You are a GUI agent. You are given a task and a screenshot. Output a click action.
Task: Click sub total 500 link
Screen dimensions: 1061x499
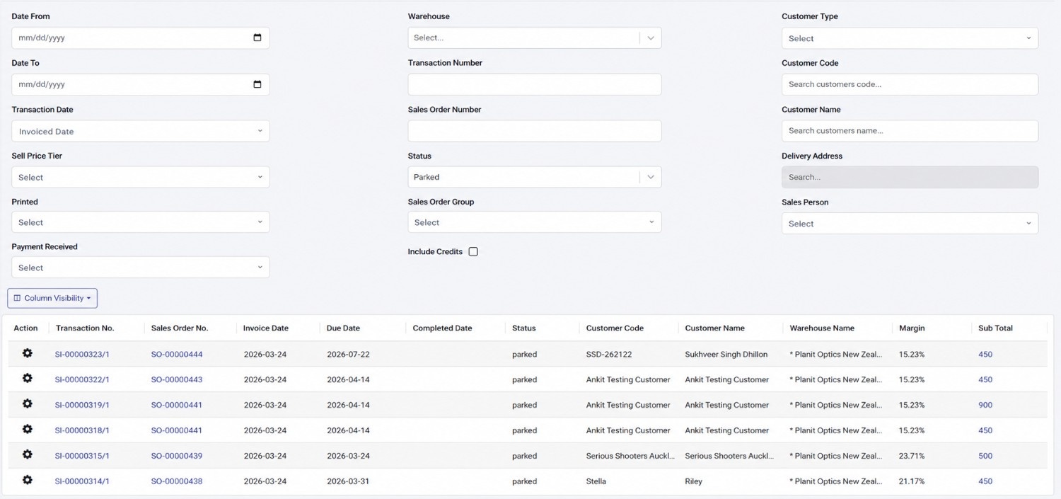[985, 456]
